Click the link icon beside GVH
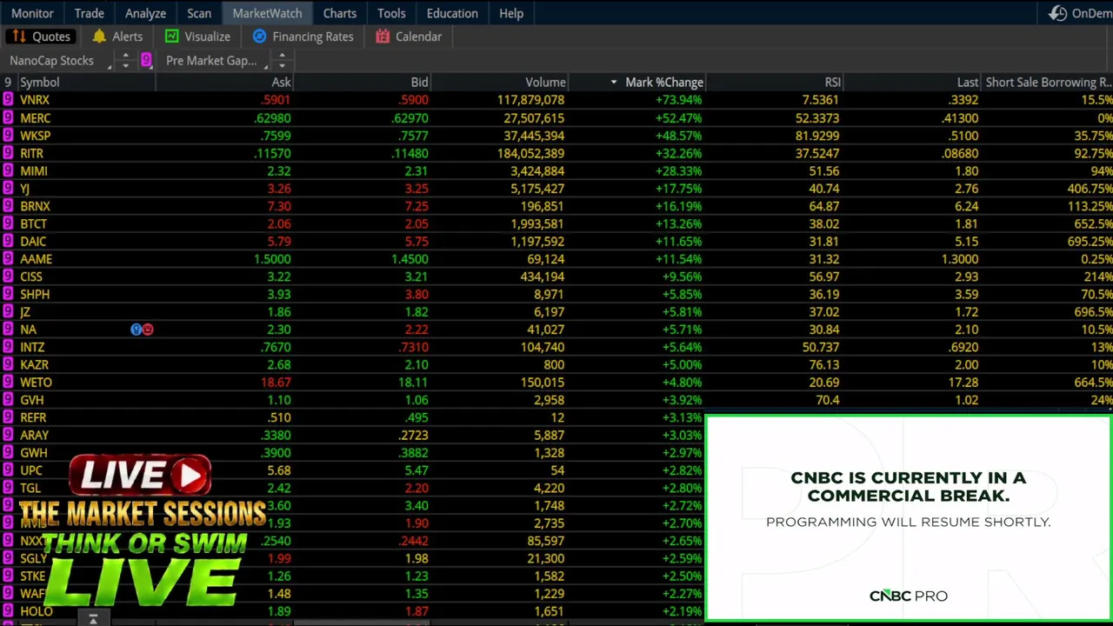This screenshot has height=626, width=1113. point(8,400)
